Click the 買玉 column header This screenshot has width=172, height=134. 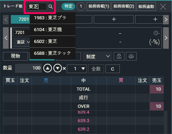point(10,81)
